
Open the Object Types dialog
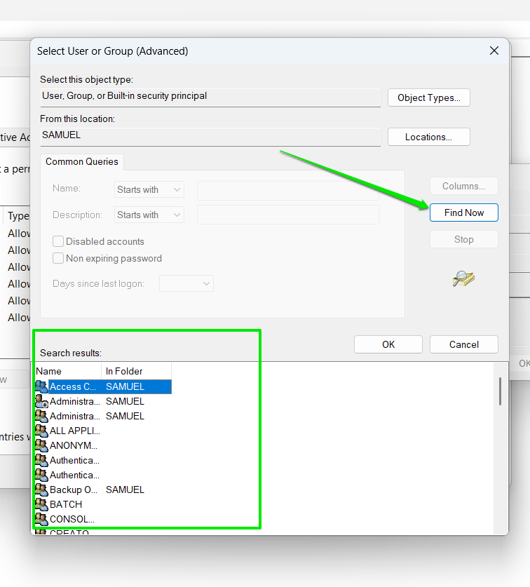point(429,97)
